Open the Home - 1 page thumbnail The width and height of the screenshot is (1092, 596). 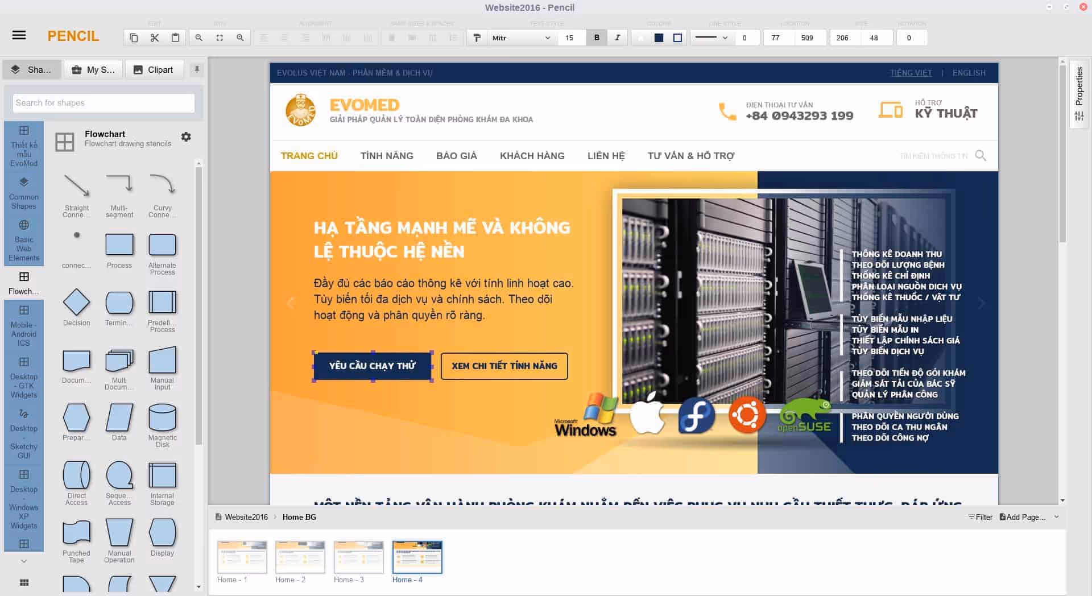pos(242,557)
